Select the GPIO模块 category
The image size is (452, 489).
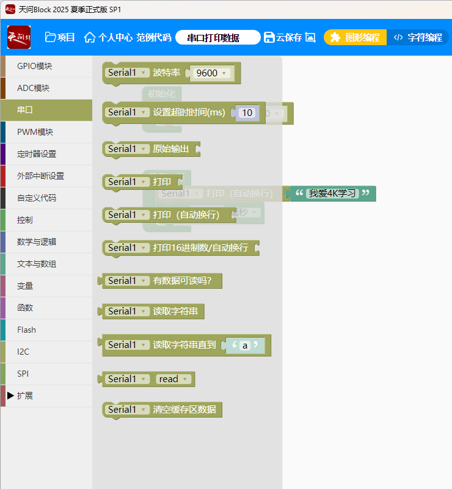click(34, 66)
